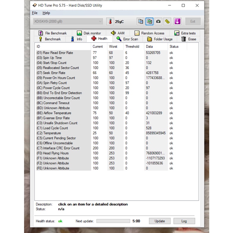Open the File menu
The height and width of the screenshot is (233, 233).
(35, 13)
